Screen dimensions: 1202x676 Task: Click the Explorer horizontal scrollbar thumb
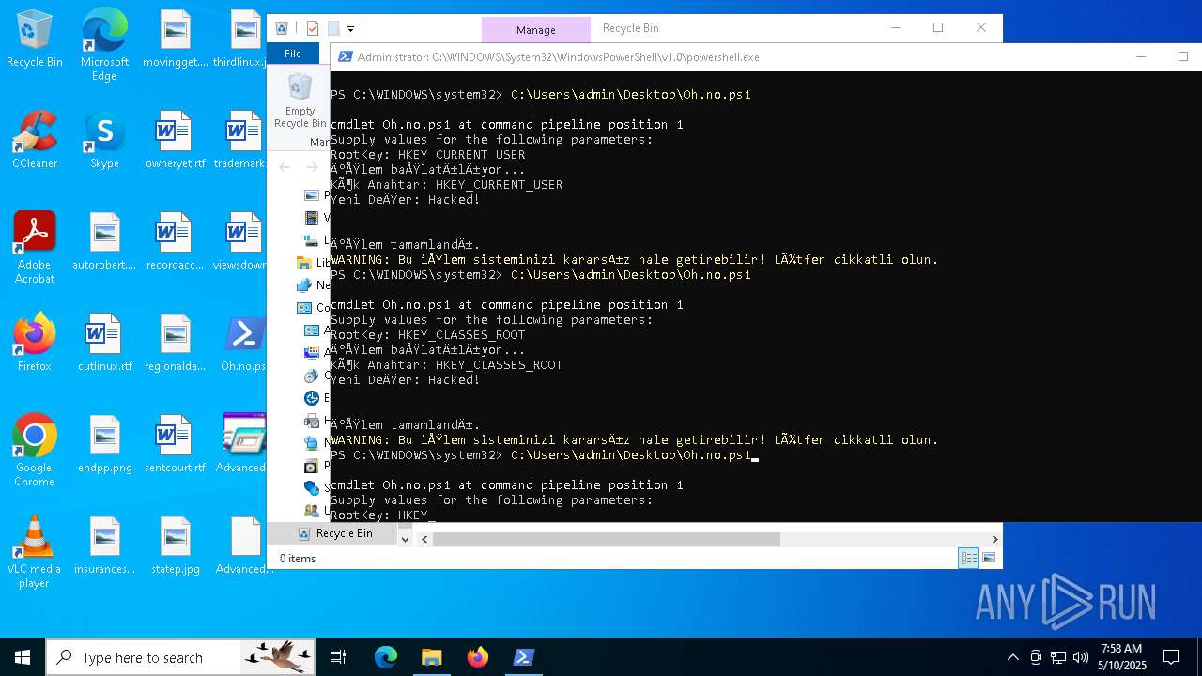pyautogui.click(x=606, y=539)
